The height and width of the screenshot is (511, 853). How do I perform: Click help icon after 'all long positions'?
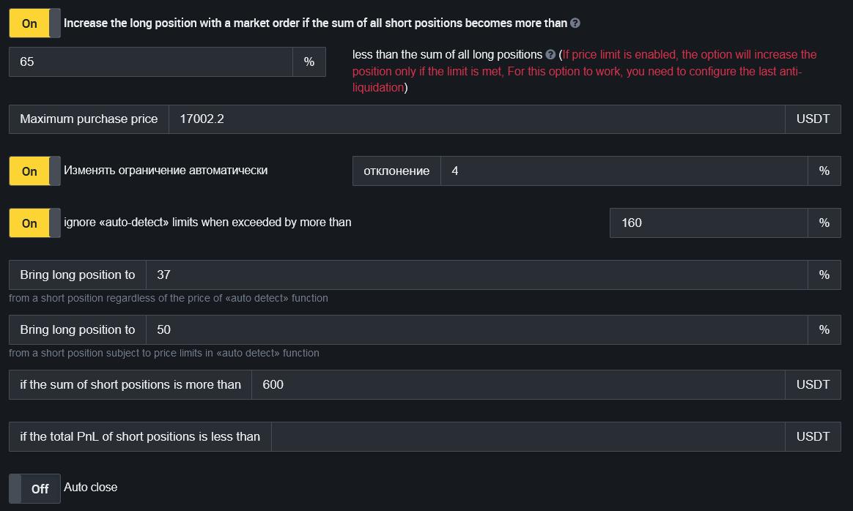550,55
